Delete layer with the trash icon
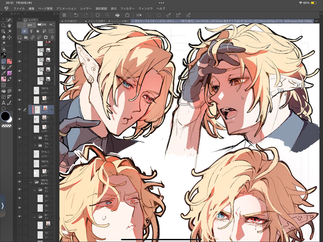 point(52,37)
